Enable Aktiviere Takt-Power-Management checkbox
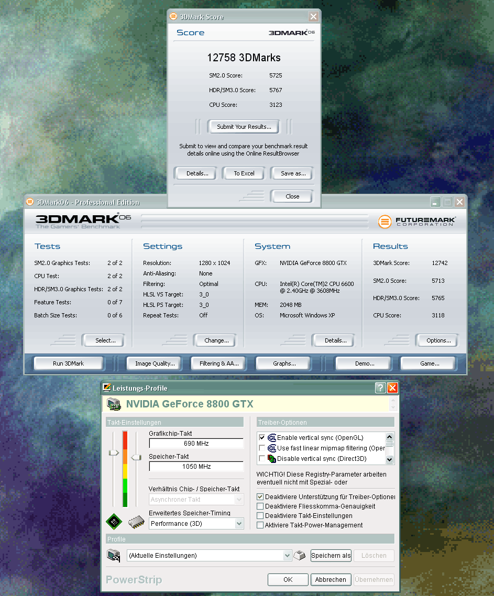Image resolution: width=494 pixels, height=596 pixels. click(x=260, y=525)
